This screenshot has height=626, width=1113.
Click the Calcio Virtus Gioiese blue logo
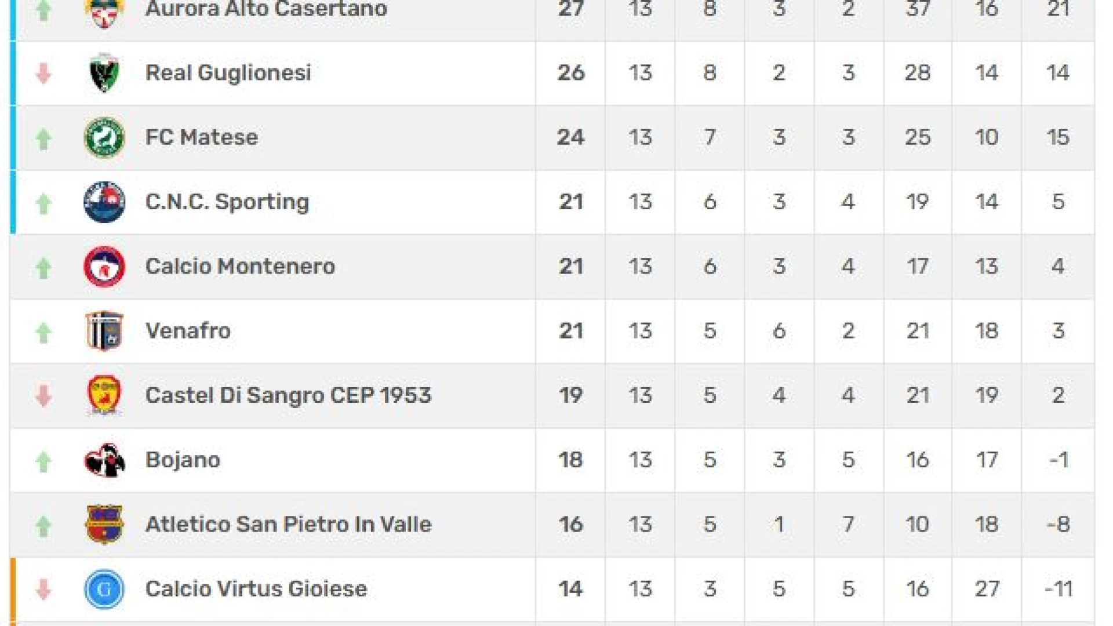pos(104,589)
